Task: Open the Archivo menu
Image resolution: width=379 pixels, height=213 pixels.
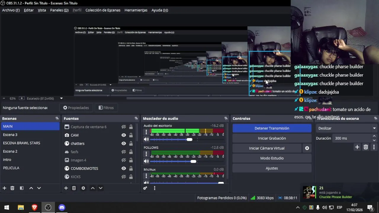Action: 11,10
